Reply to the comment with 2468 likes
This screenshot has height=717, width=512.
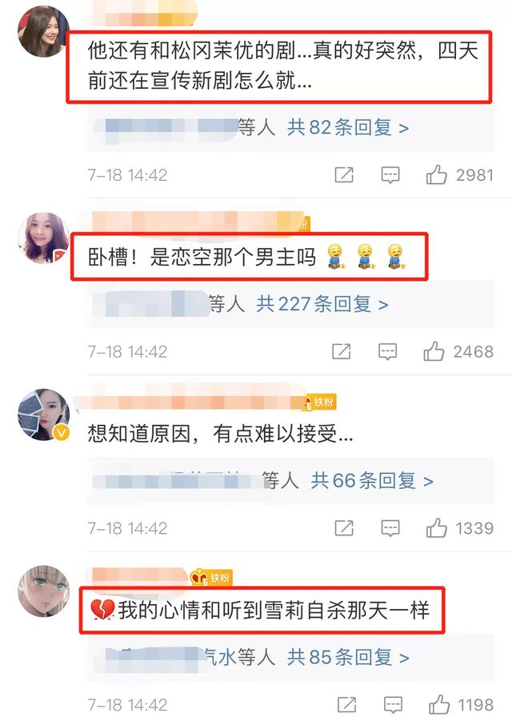tap(388, 352)
